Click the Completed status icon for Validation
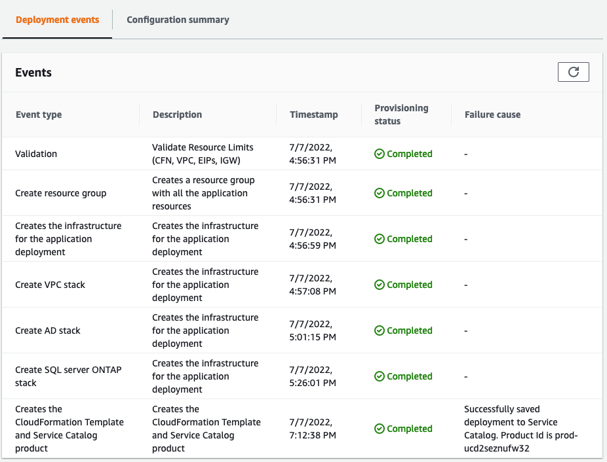This screenshot has height=462, width=607. tap(380, 154)
